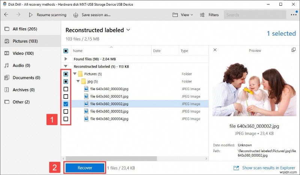This screenshot has width=300, height=175.
Task: Click the image icon of file 640x360_000000.jpg
Action: [x=86, y=89]
